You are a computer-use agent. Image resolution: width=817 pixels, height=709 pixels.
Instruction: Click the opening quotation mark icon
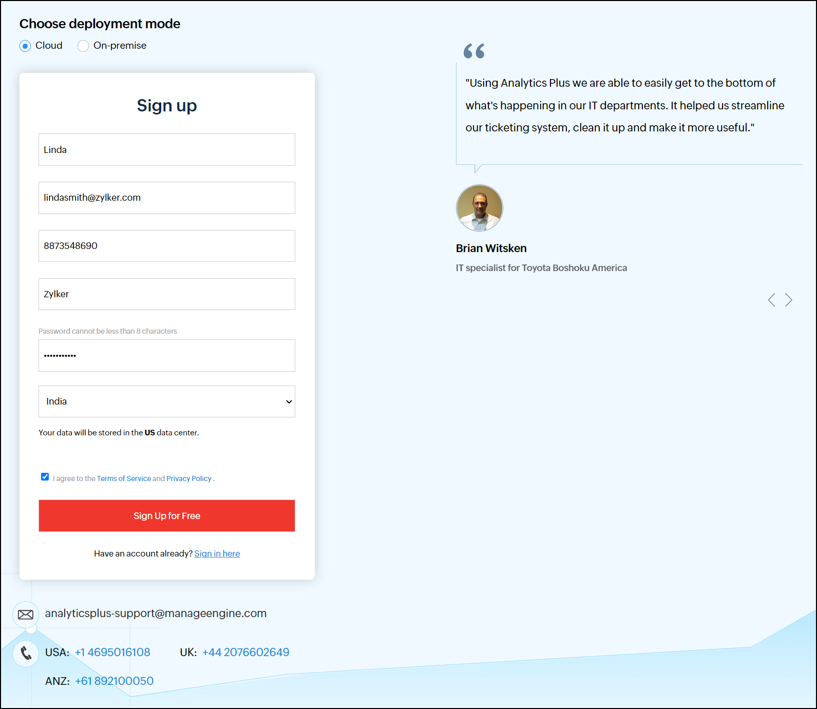point(474,51)
